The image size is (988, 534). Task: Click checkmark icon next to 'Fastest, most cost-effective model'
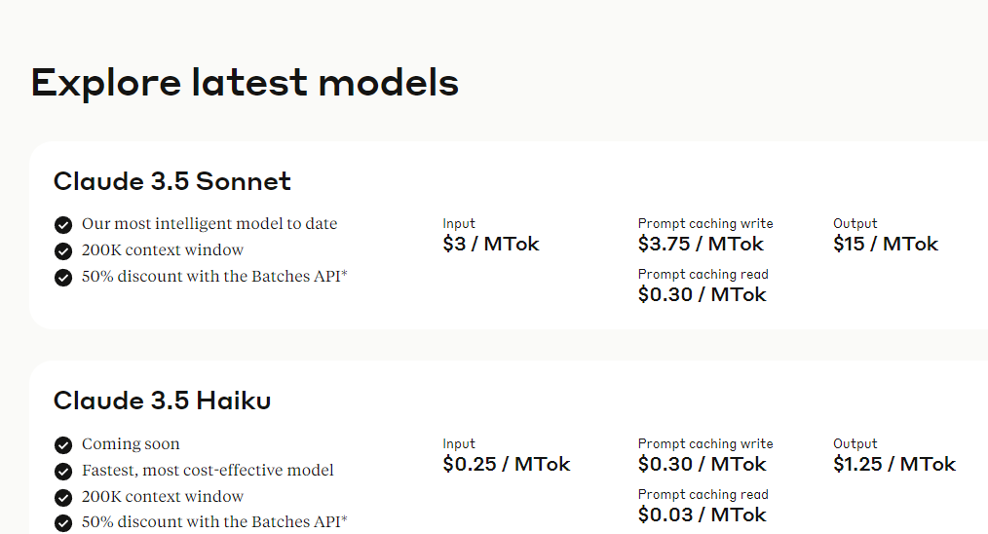coord(63,471)
